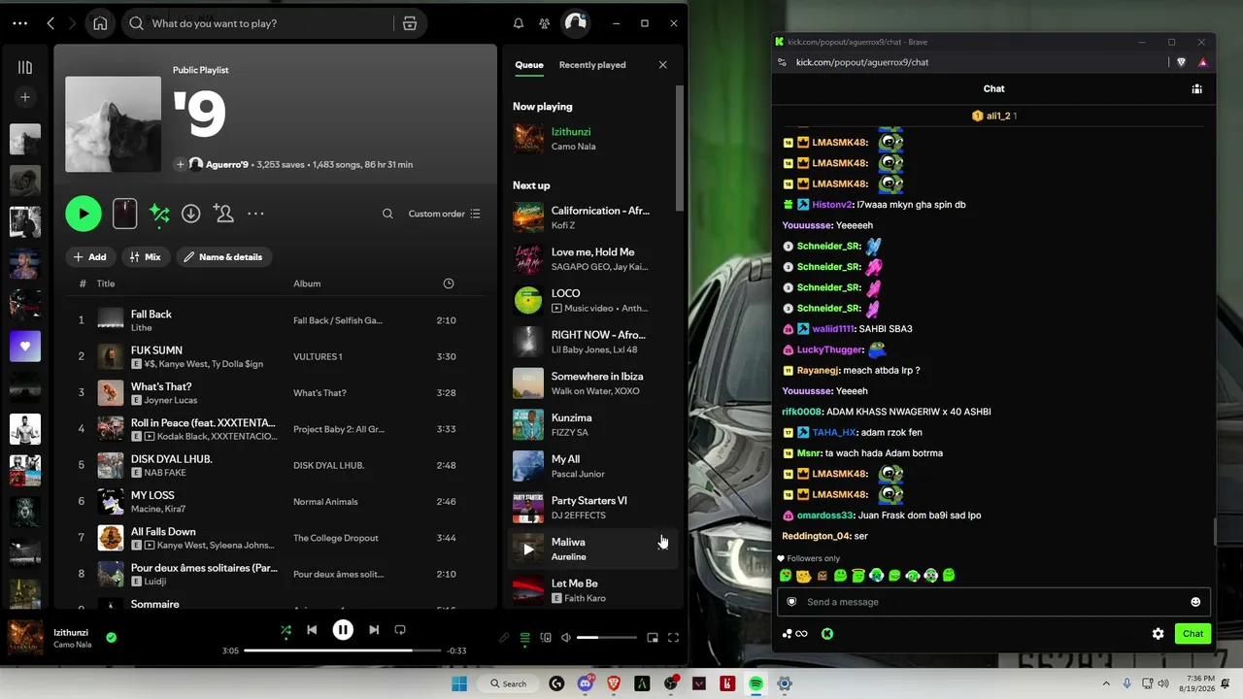
Task: Invite collaborators to the playlist
Action: click(223, 214)
